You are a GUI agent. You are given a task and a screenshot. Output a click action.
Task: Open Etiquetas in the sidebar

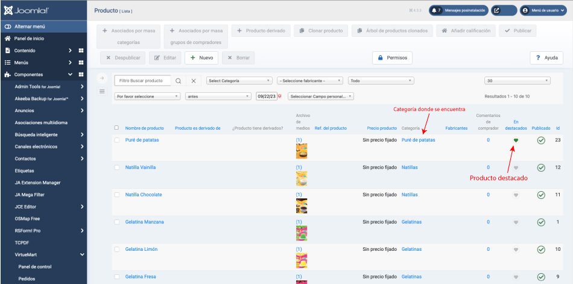[24, 171]
